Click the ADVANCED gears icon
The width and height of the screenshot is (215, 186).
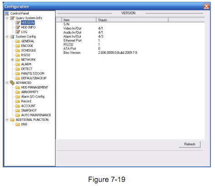coord(12,83)
